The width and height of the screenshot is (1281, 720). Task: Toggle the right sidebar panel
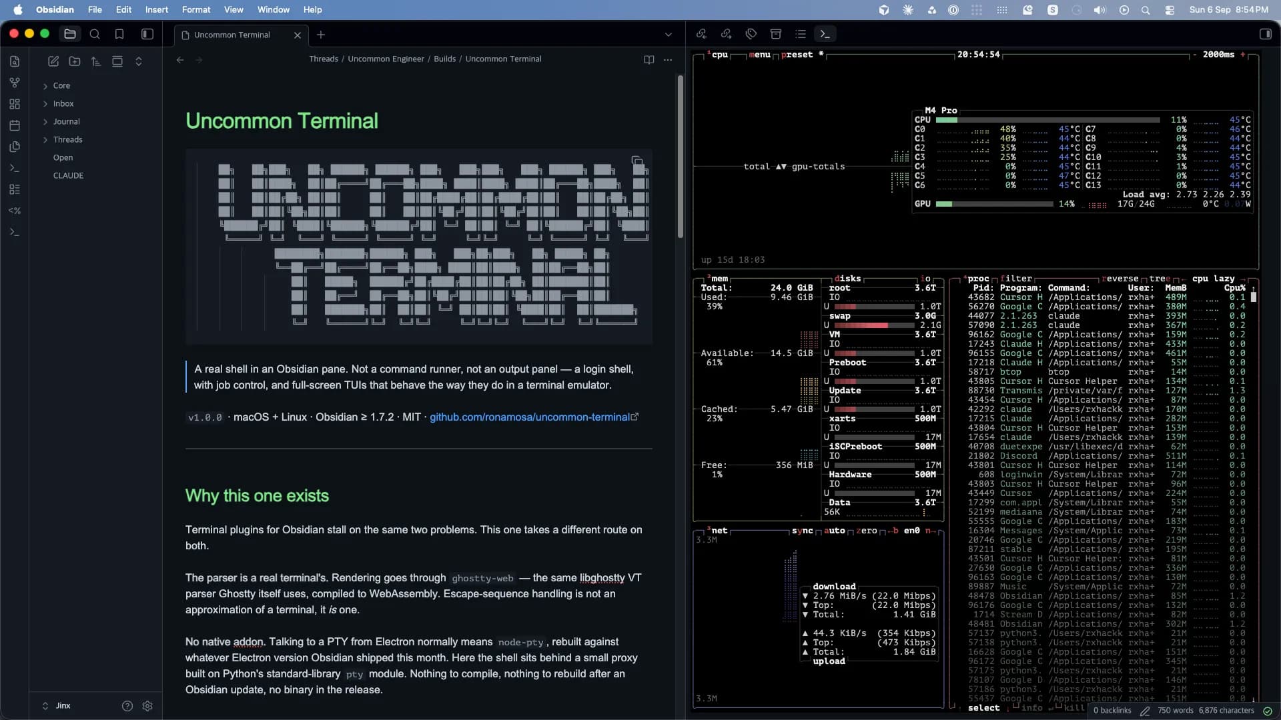pyautogui.click(x=1266, y=34)
